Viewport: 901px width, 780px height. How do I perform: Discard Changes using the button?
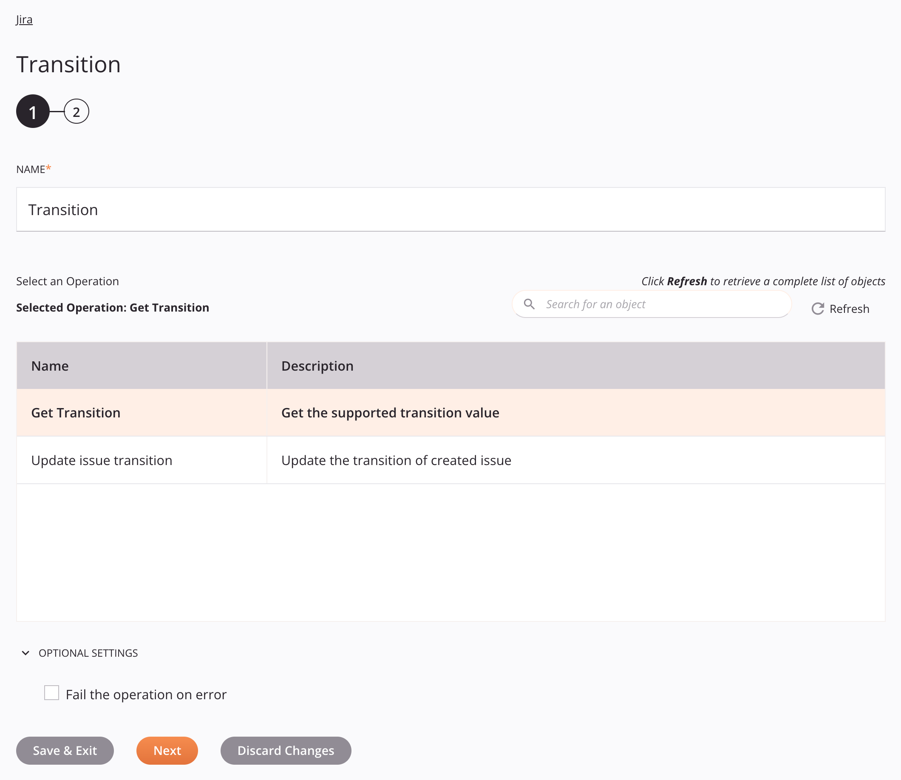pos(286,750)
